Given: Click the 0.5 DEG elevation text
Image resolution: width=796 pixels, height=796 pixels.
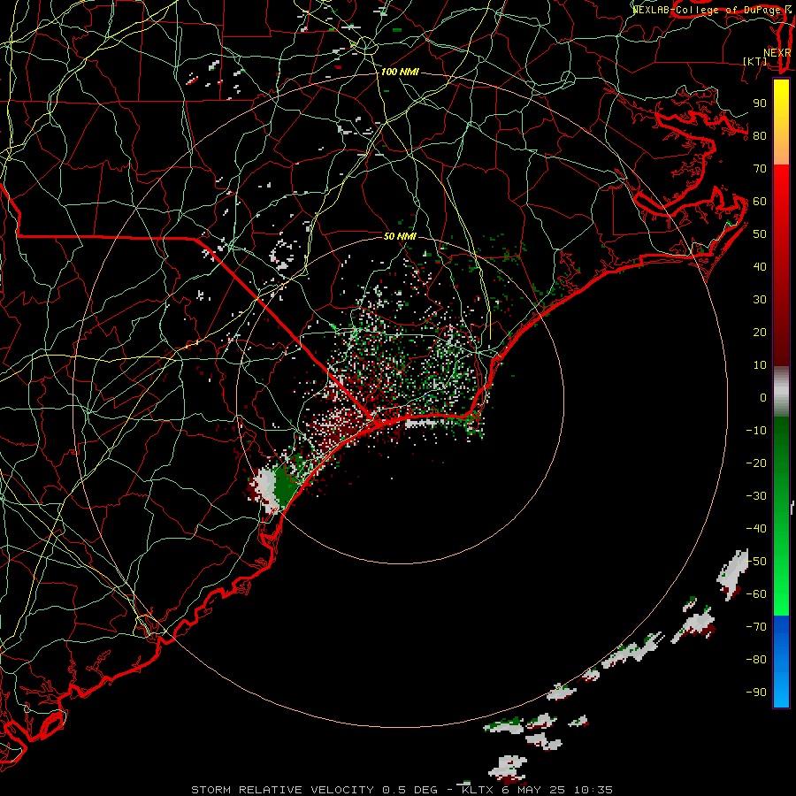Looking at the screenshot, I should 411,790.
